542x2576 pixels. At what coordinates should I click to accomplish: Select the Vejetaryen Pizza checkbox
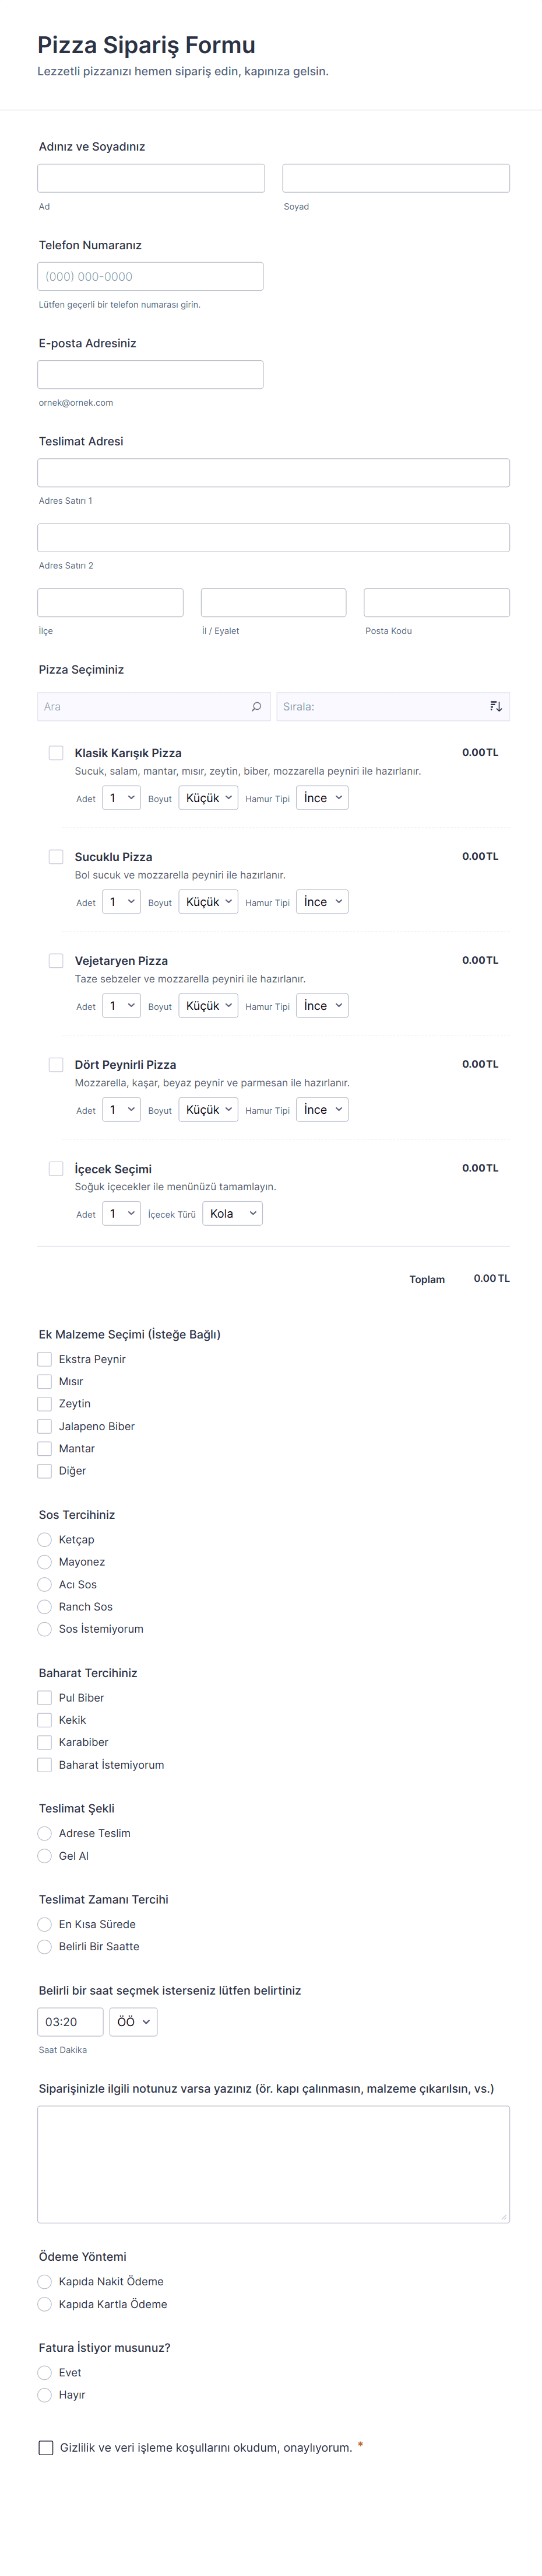click(x=56, y=960)
